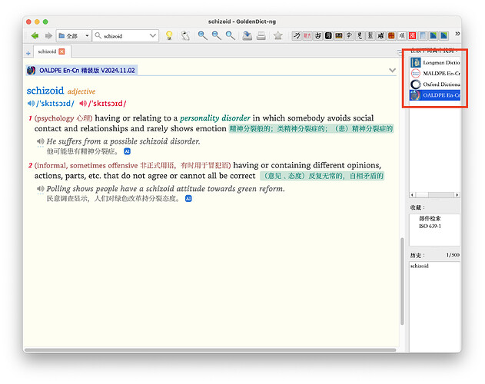Select highlighted OALDPE En-Cn sidebar entry
Screen dimensions: 485x384
click(435, 95)
